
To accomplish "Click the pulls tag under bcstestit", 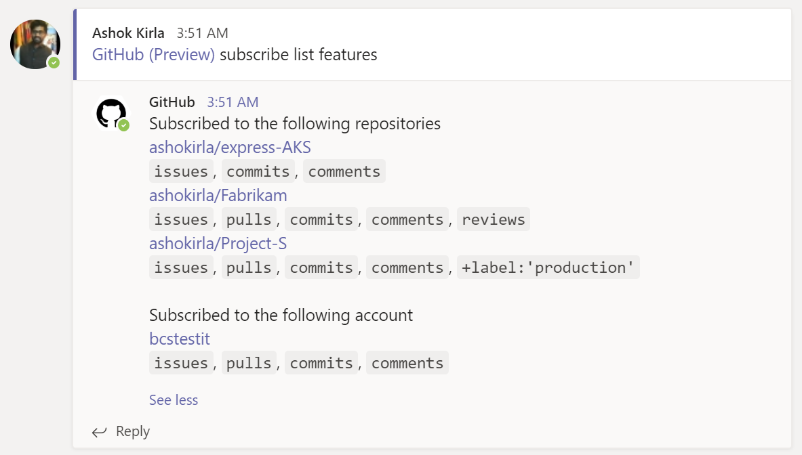I will click(x=249, y=363).
